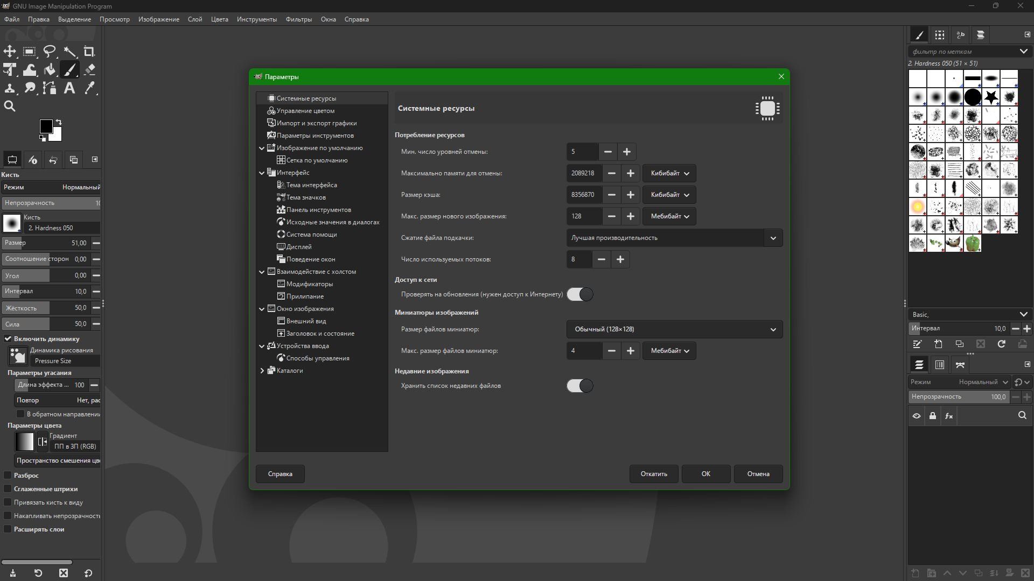The width and height of the screenshot is (1034, 581).
Task: Enable Incremental opacity checkbox
Action: pos(8,516)
